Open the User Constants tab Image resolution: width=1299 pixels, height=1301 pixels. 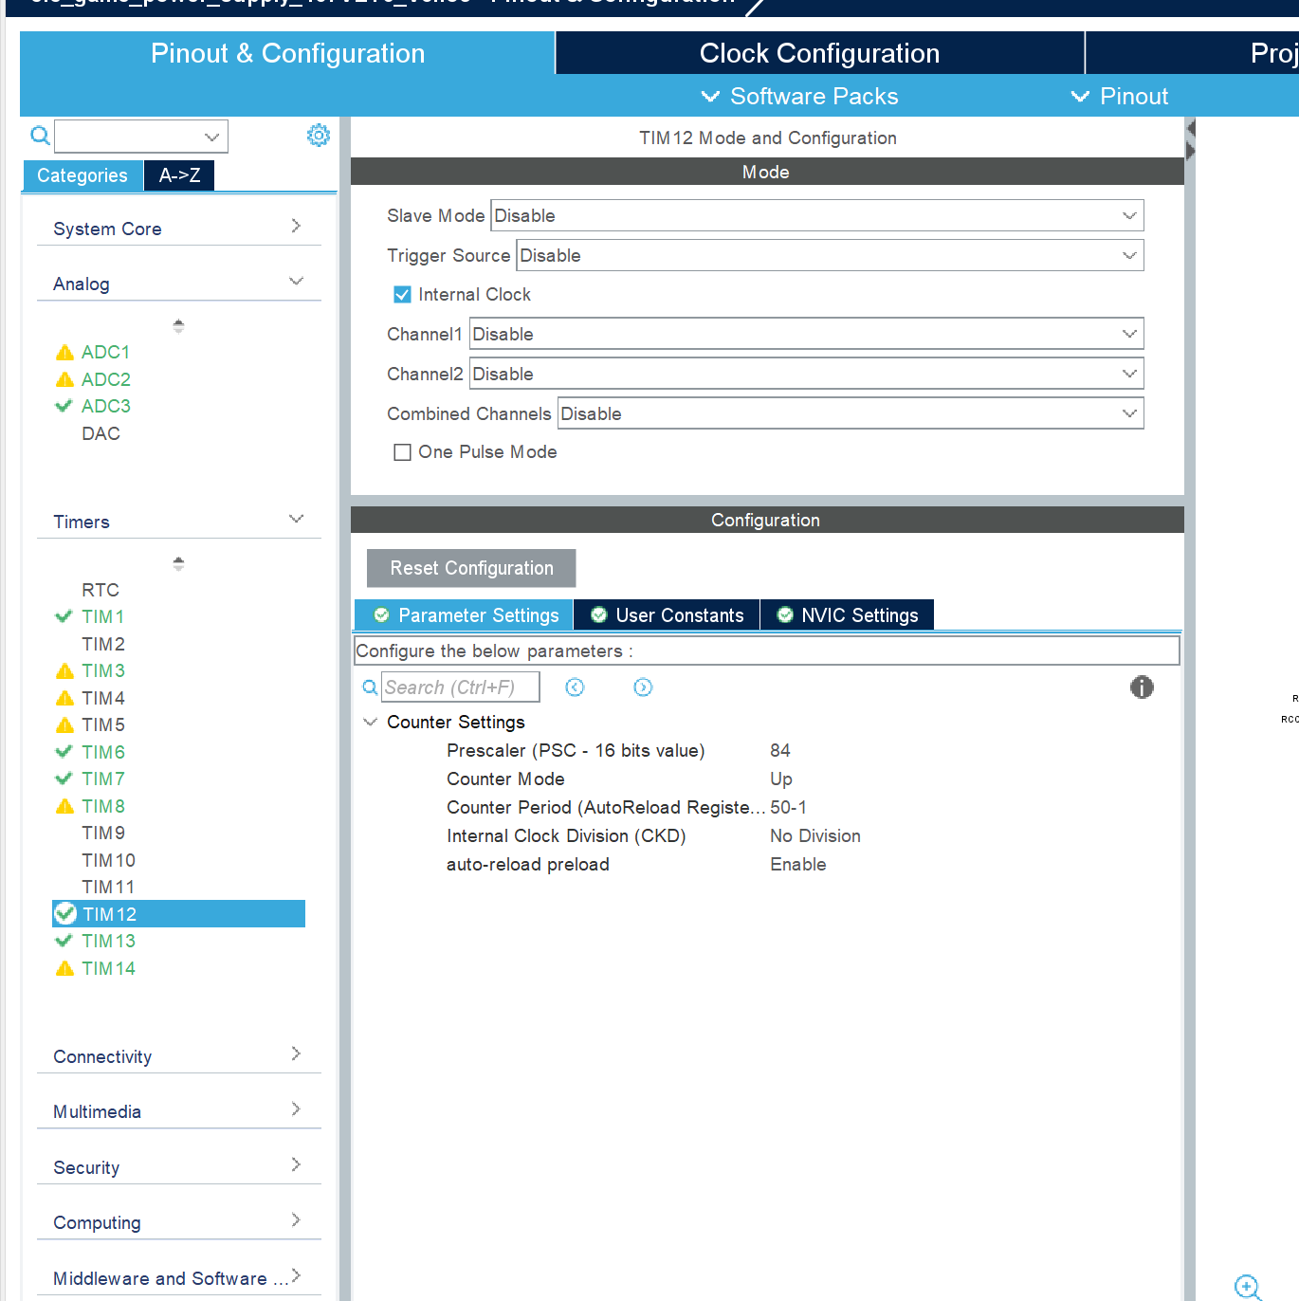[x=667, y=615]
